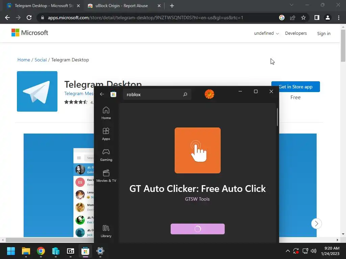The height and width of the screenshot is (259, 346).
Task: Open the Chrome profile icon
Action: tap(328, 18)
